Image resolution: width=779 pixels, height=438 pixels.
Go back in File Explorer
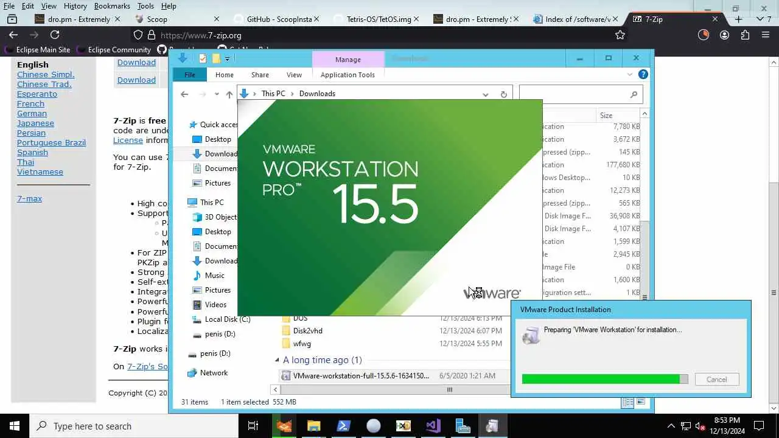184,94
